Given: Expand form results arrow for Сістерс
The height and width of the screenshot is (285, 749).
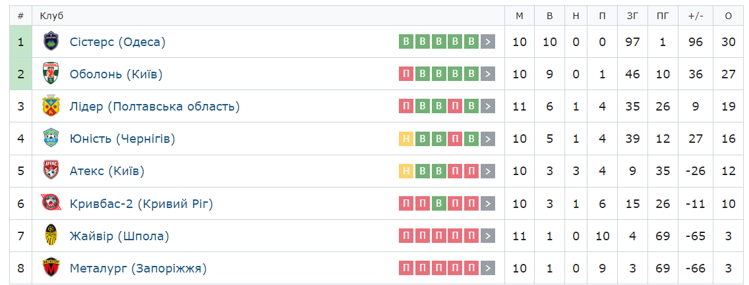Looking at the screenshot, I should pos(488,42).
